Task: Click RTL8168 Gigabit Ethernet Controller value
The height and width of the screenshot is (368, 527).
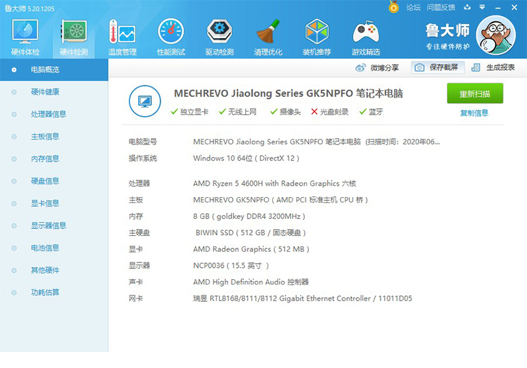Action: 302,299
